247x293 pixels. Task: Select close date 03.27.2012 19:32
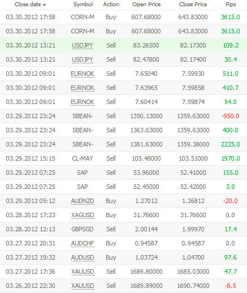click(31, 257)
